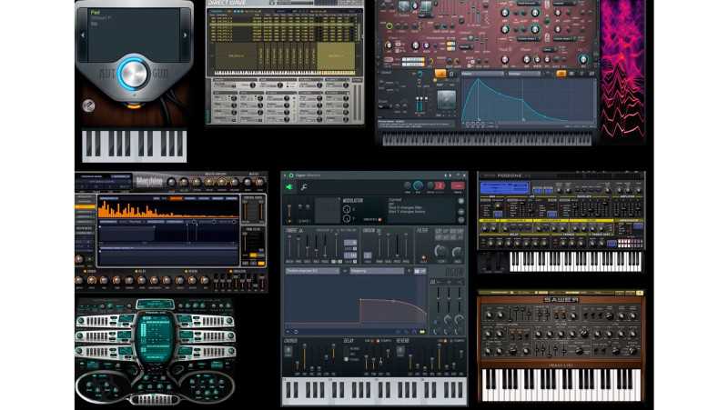This screenshot has width=728, height=410.
Task: Click the round logo icon in Autogun
Action: tap(88, 105)
